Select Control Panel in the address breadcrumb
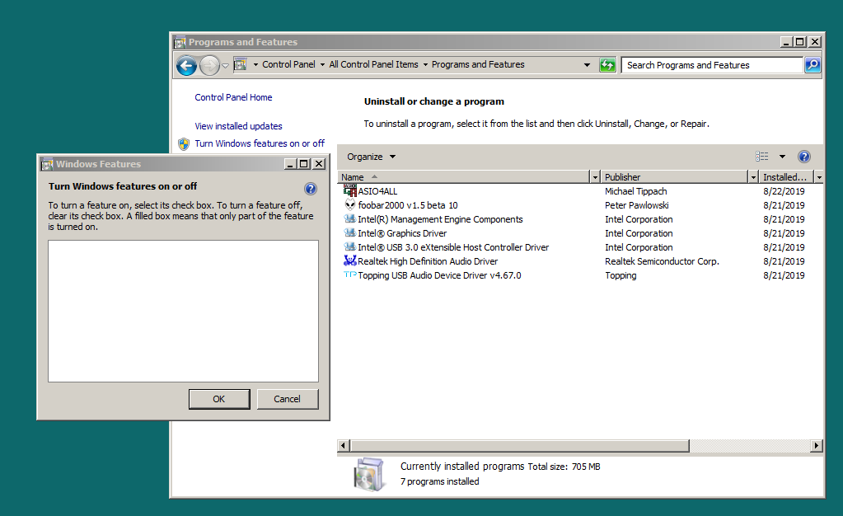843x516 pixels. click(288, 64)
